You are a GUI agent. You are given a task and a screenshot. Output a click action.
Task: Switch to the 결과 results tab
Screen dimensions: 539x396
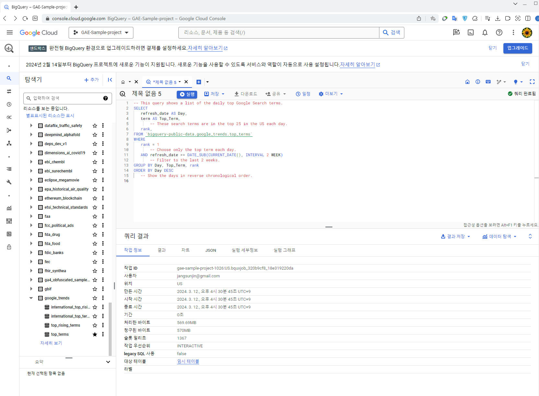pyautogui.click(x=162, y=250)
